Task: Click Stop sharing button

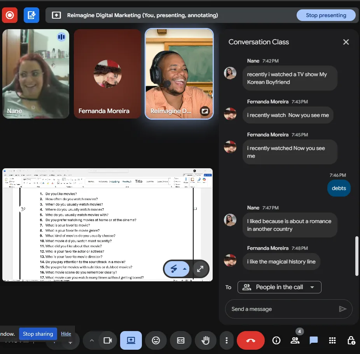Action: click(x=38, y=334)
